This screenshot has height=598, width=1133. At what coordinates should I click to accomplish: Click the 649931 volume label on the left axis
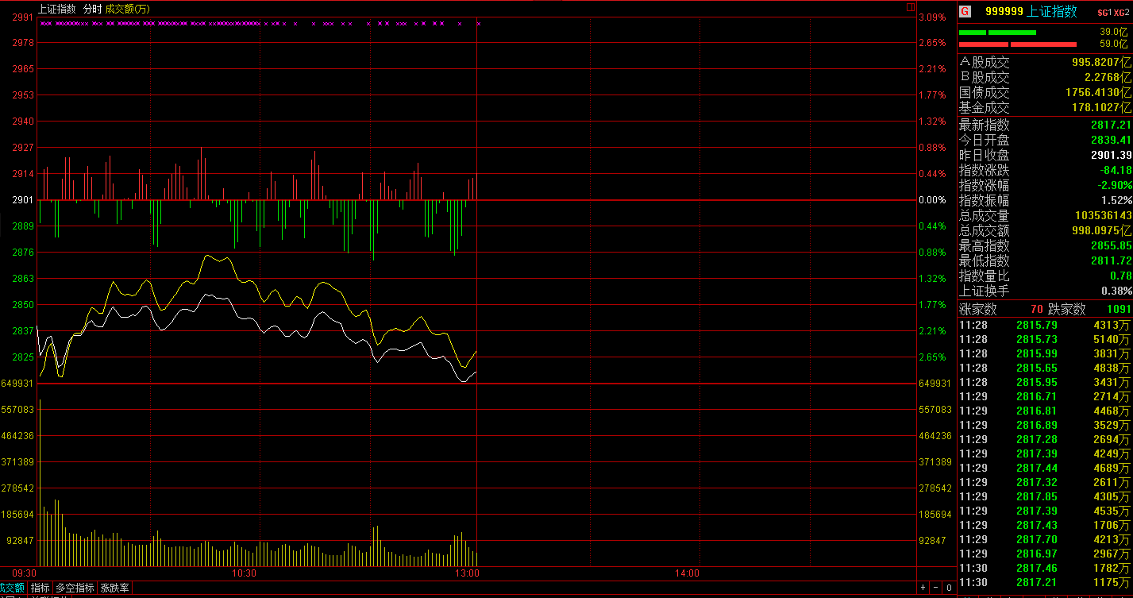[17, 384]
